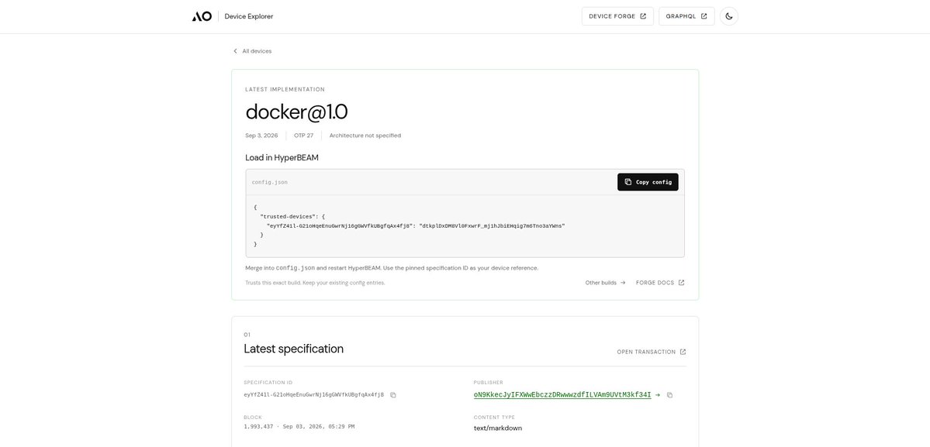Viewport: 930px width, 447px height.
Task: Click the Load in HyperBEAM heading
Action: [x=282, y=157]
